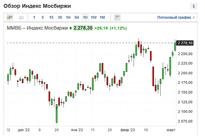Switch to the 15-minute interval
Screen dimensions: 205x136
coord(51,18)
